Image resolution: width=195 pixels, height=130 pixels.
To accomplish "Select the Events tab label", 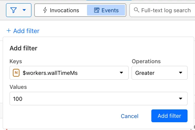I will (110, 10).
